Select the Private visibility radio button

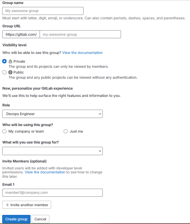[4, 61]
